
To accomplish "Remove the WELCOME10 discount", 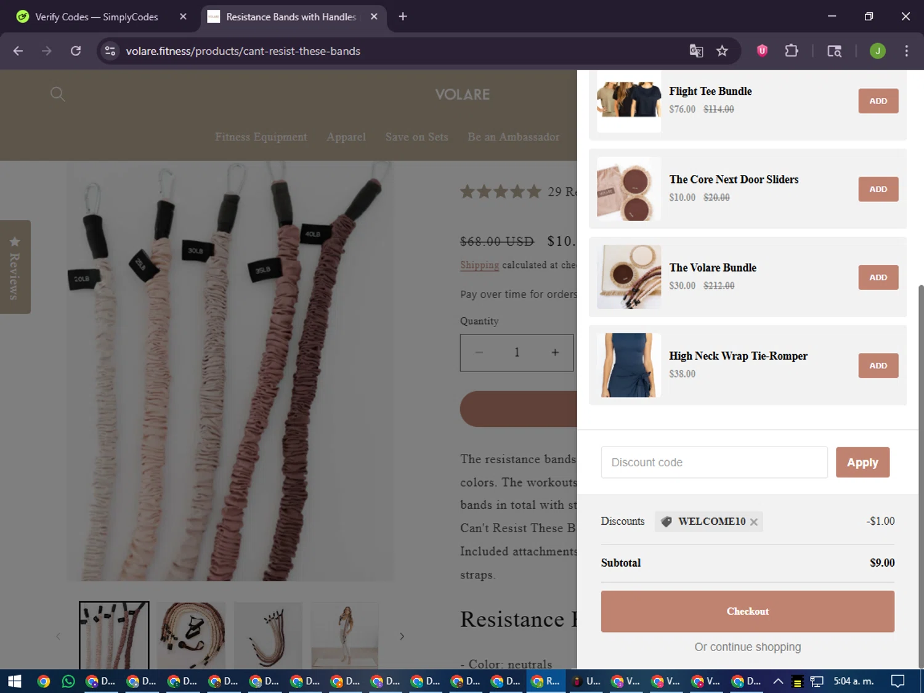I will (753, 522).
